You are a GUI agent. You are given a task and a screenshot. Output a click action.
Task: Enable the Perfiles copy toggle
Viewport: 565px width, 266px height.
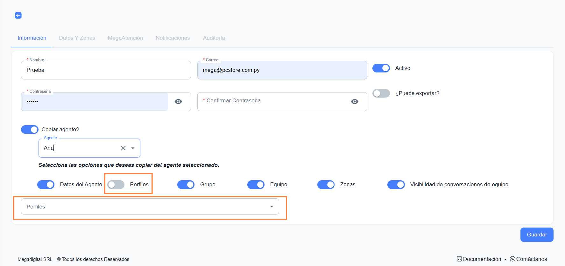tap(116, 184)
